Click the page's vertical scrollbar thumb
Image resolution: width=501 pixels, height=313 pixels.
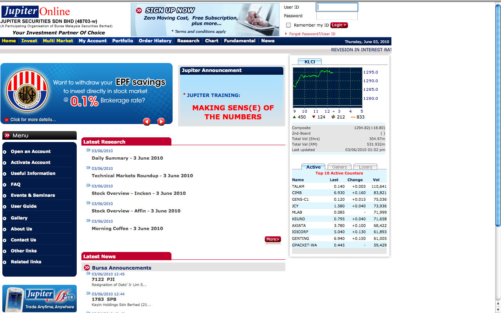(498, 115)
